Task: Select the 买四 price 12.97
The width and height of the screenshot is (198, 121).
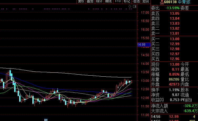Action: point(175,54)
